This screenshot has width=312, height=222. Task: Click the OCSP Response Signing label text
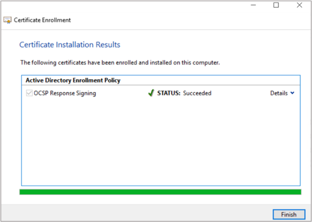pos(65,93)
